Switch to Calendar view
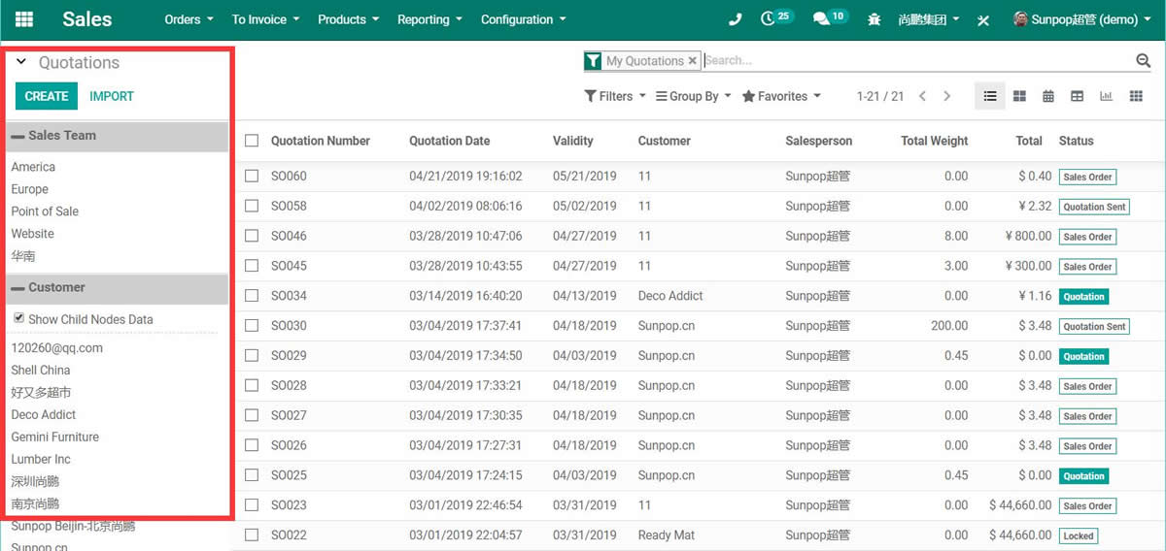 [x=1048, y=96]
